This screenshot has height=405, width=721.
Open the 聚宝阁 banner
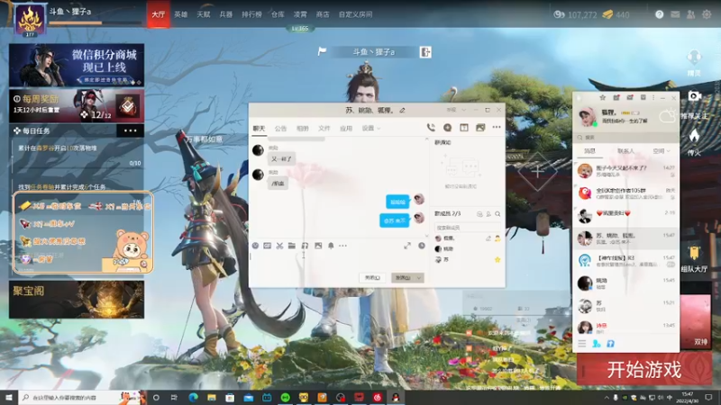[x=77, y=300]
